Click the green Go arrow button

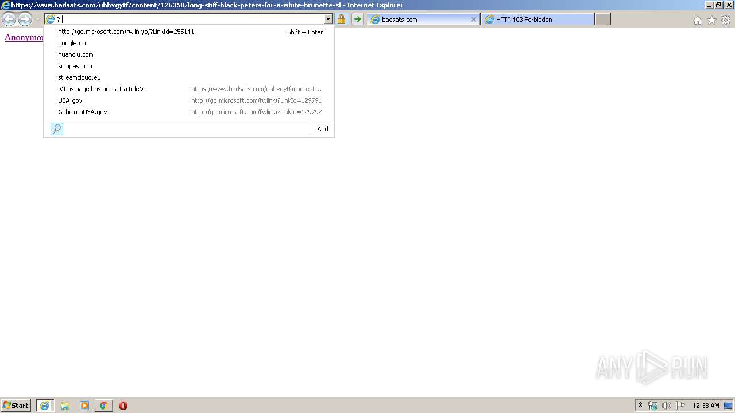point(358,19)
